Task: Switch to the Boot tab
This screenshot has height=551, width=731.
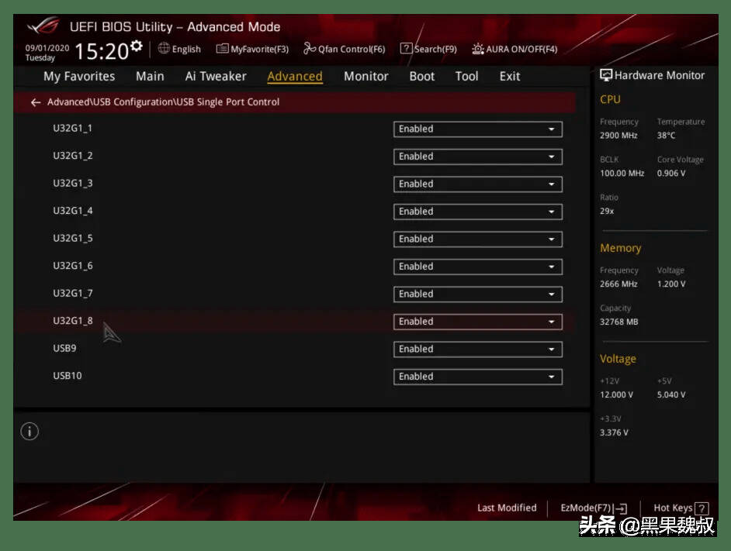Action: 422,77
